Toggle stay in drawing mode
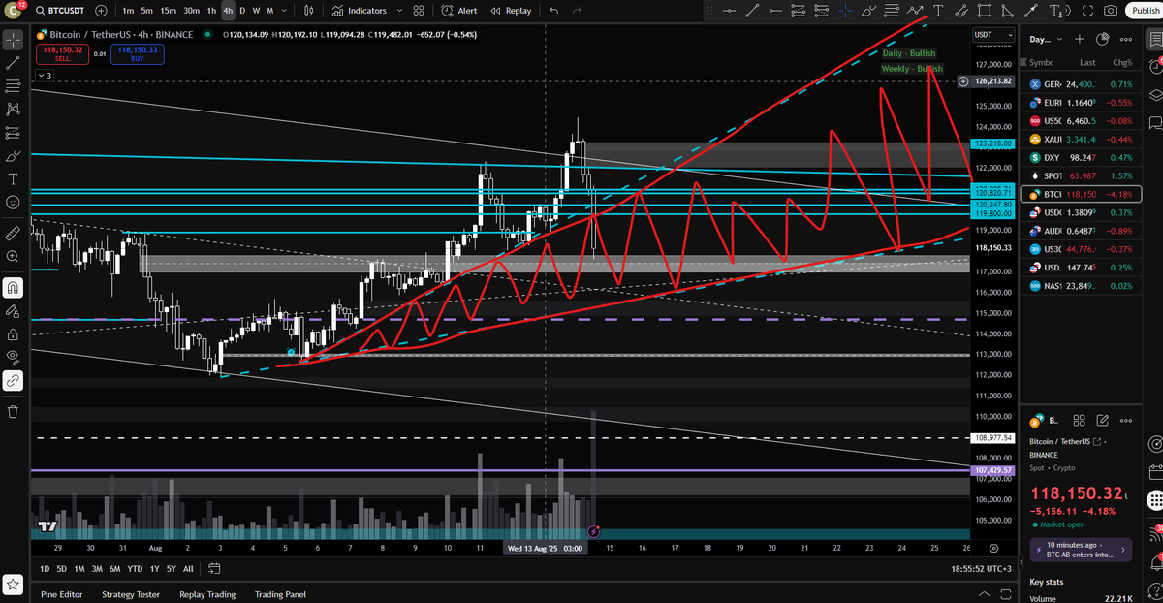The image size is (1163, 603). point(13,311)
